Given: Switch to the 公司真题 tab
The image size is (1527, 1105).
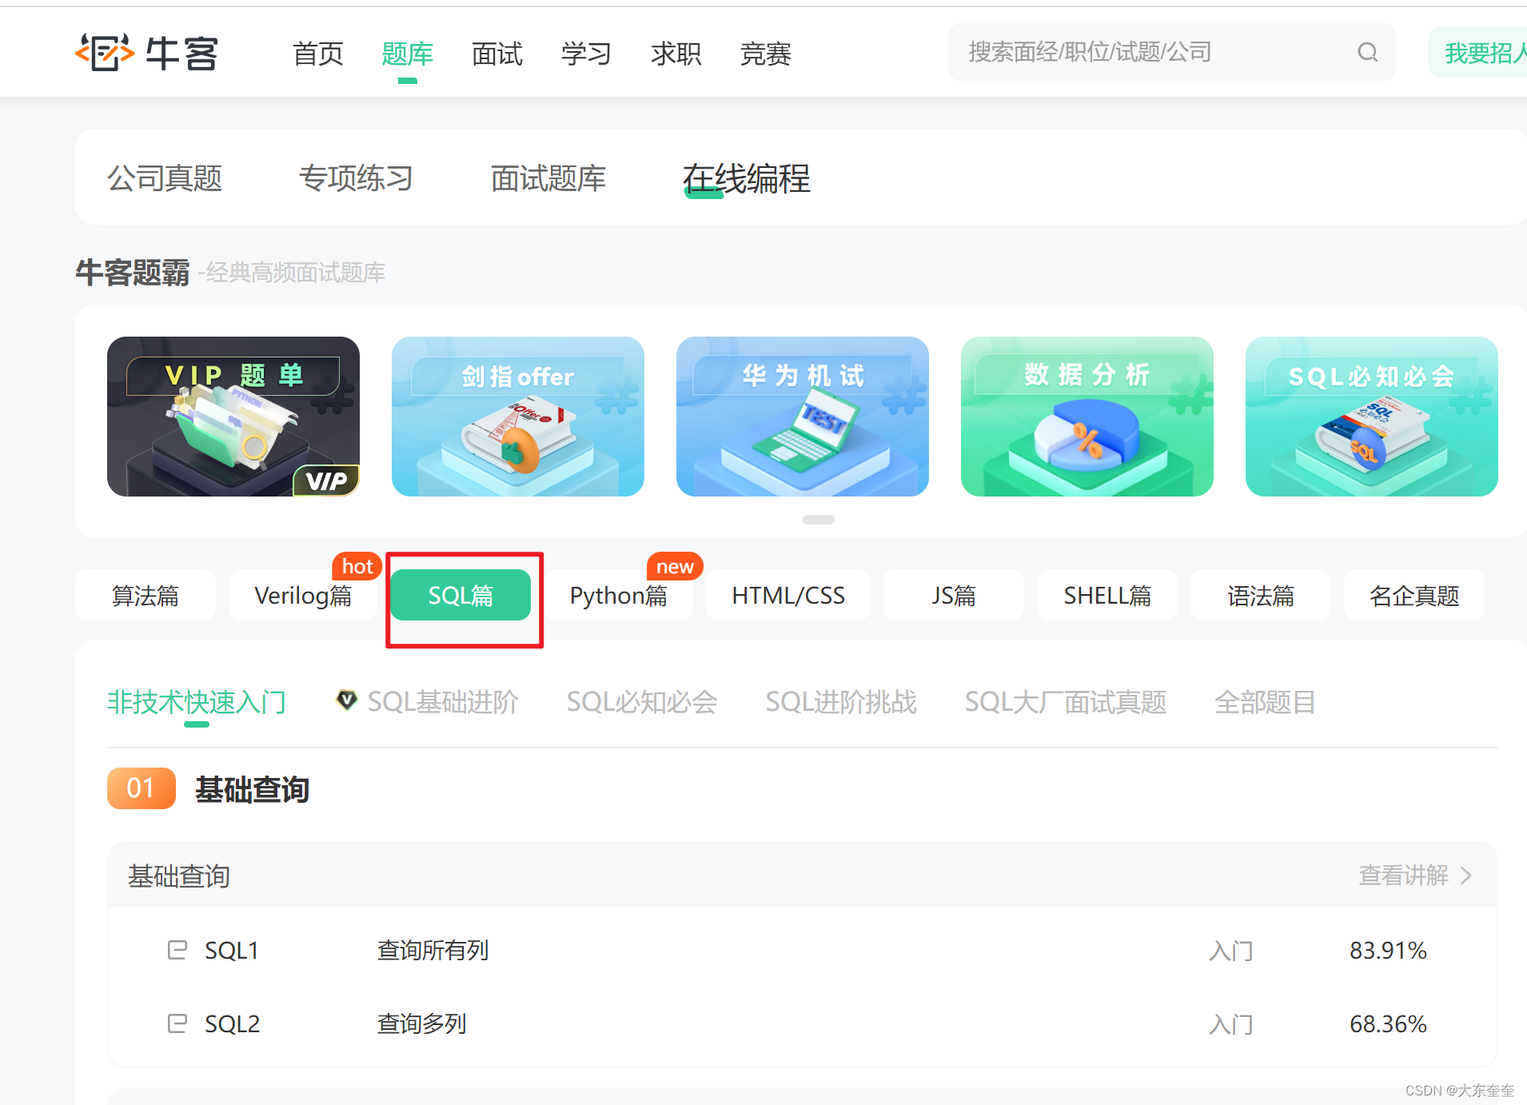Looking at the screenshot, I should [165, 178].
